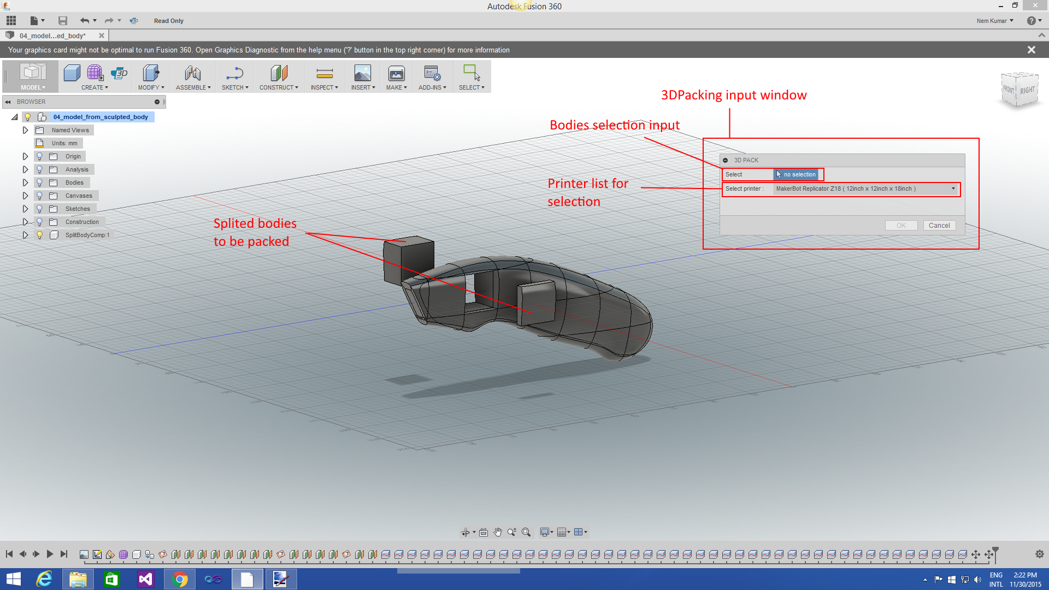Click the no selection bodies input button
This screenshot has height=590, width=1049.
point(796,175)
